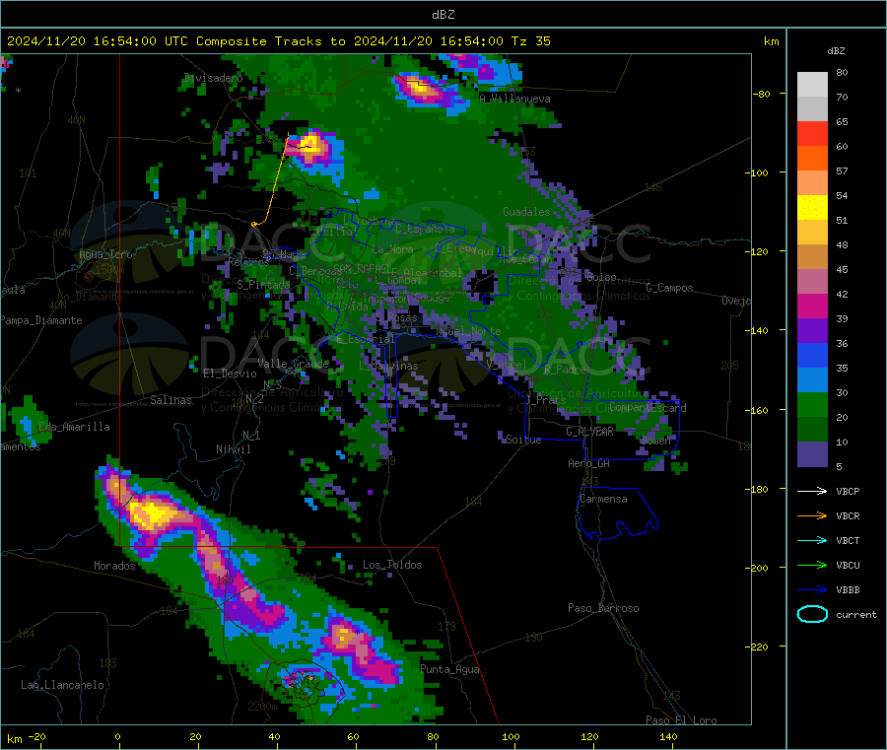Image resolution: width=887 pixels, height=750 pixels.
Task: Click the 'S_Pintada' map label
Action: pos(263,285)
